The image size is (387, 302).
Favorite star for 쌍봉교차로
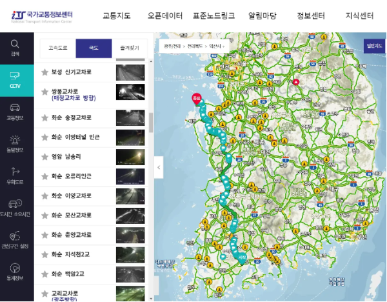click(x=45, y=92)
